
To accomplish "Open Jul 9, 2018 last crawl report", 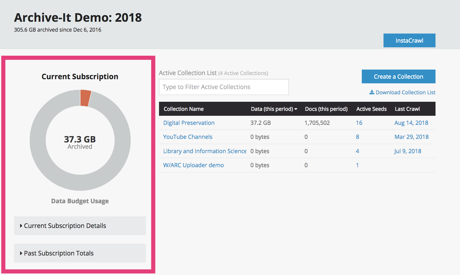I will pos(407,151).
